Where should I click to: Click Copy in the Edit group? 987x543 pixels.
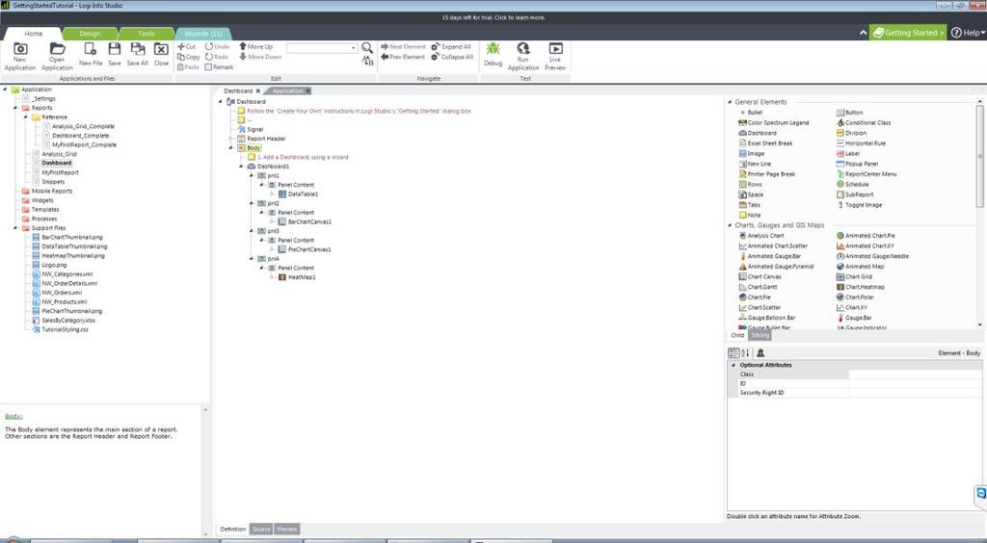[188, 57]
